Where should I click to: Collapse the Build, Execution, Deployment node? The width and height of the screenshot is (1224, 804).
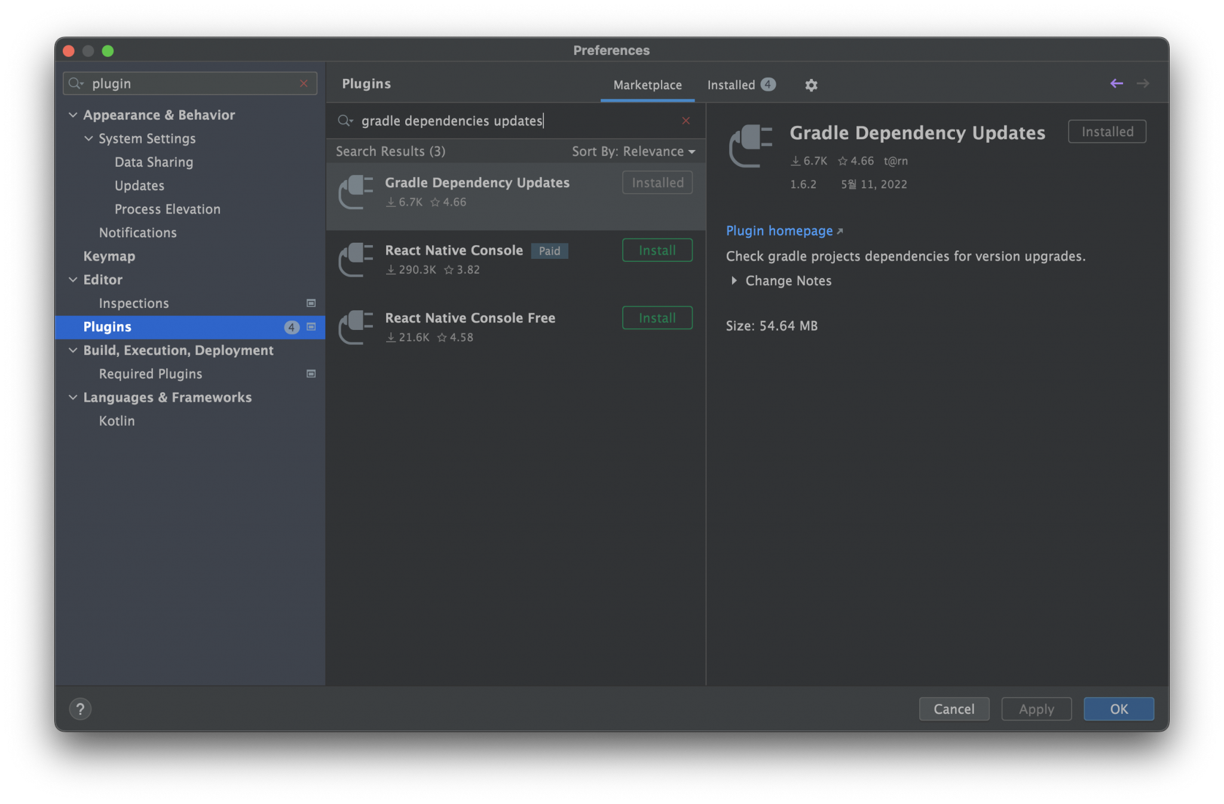[x=73, y=350]
